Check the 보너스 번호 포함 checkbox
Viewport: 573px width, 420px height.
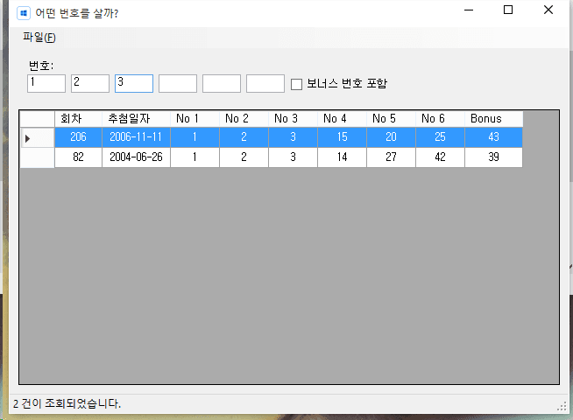(296, 84)
